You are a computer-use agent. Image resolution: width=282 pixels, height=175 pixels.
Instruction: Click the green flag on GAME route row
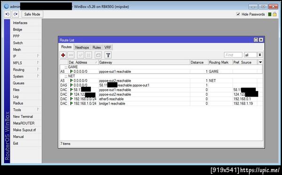[x=71, y=71]
